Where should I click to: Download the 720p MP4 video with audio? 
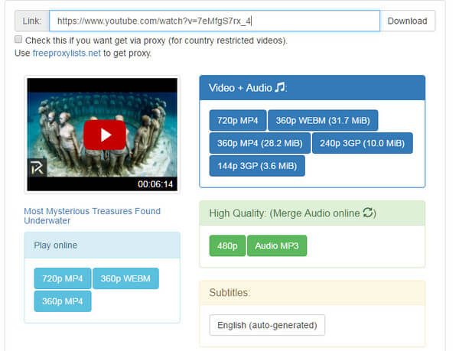coord(238,121)
